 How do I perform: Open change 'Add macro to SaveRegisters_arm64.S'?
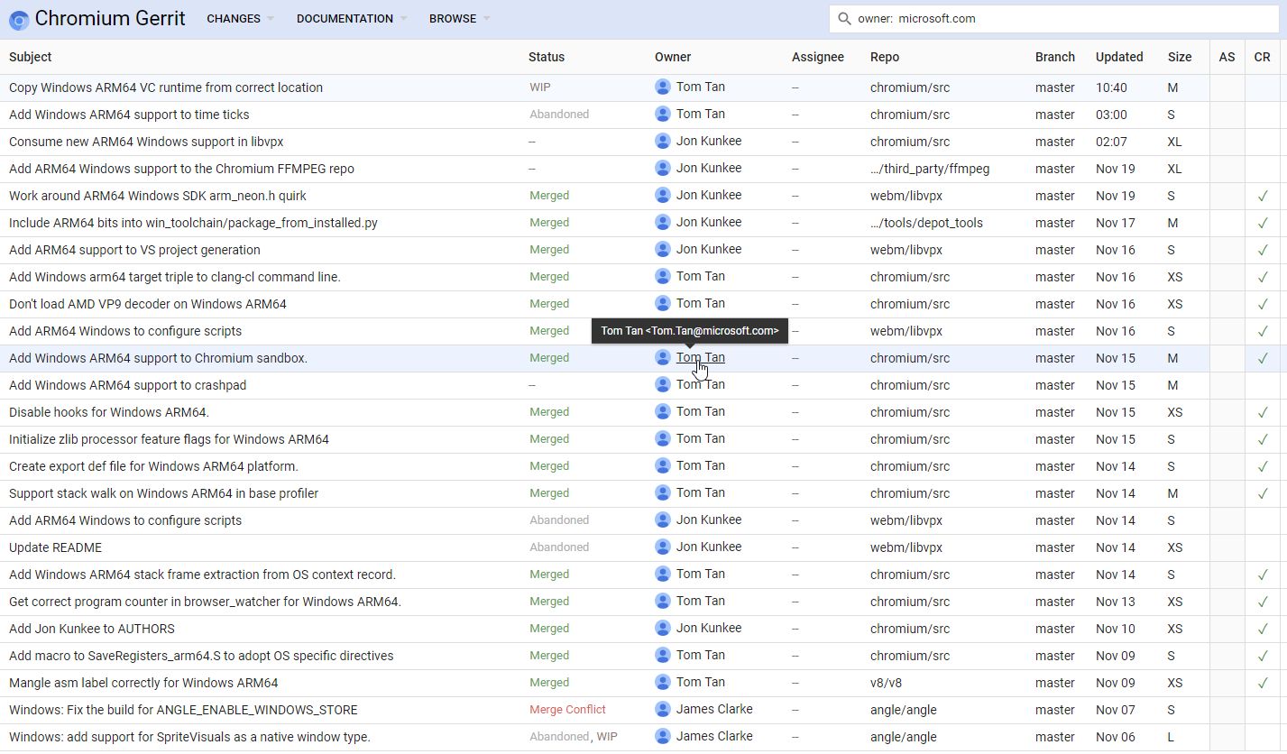coord(201,656)
